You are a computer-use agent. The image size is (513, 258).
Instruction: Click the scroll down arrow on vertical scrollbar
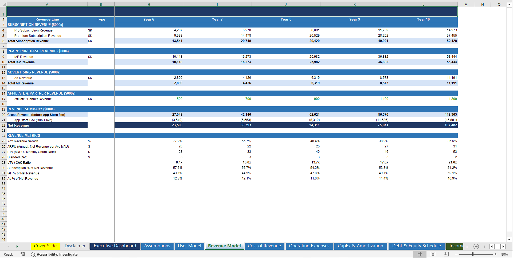click(x=510, y=240)
